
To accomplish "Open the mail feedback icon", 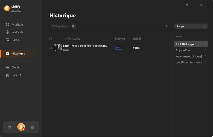I will [x=33, y=127].
